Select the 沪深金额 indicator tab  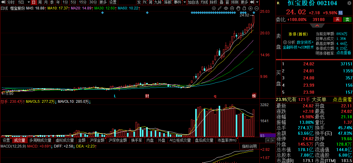point(97,140)
